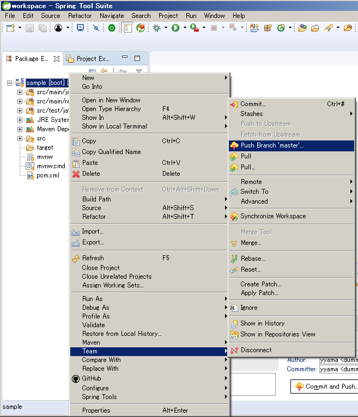
Task: Choose Disconnect in Team submenu
Action: tap(292, 350)
